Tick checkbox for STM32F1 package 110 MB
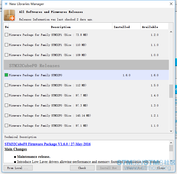Image resolution: width=177 pixels, height=174 pixels. [6, 45]
